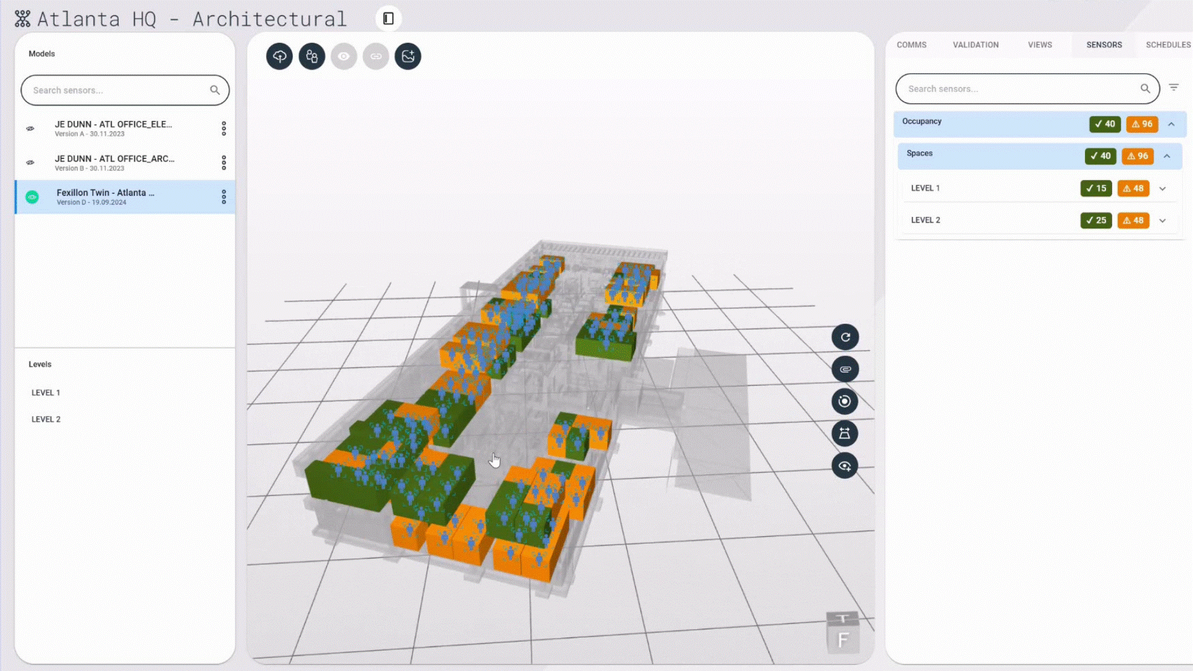Click the Occupancy group label
1193x671 pixels.
(x=921, y=121)
